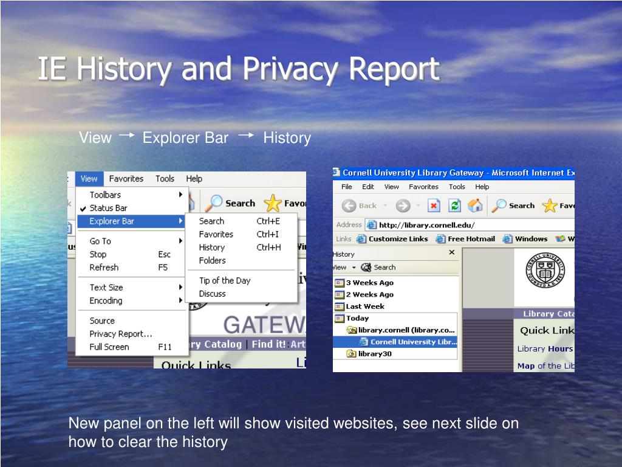
Task: Select Search Ctrl+E in Explorer Bar submenu
Action: pyautogui.click(x=241, y=221)
